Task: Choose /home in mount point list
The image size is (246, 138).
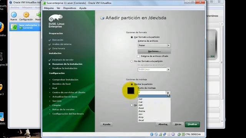Action: (154, 111)
